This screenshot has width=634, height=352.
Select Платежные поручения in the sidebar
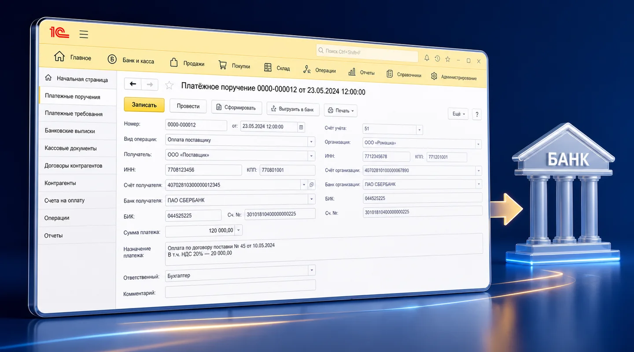(77, 96)
